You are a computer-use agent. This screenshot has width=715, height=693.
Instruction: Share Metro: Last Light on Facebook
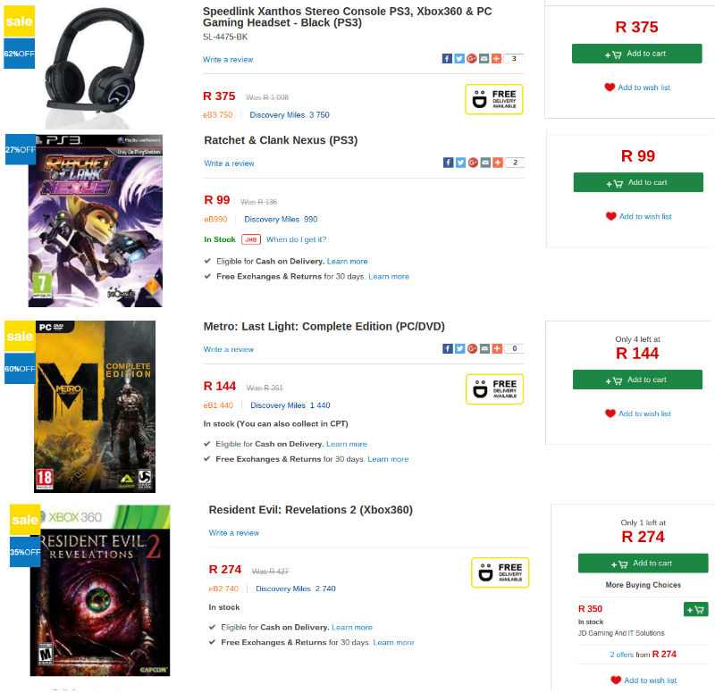pyautogui.click(x=447, y=348)
